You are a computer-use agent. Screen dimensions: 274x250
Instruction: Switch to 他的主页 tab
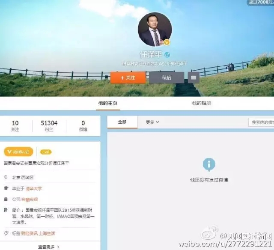click(107, 103)
